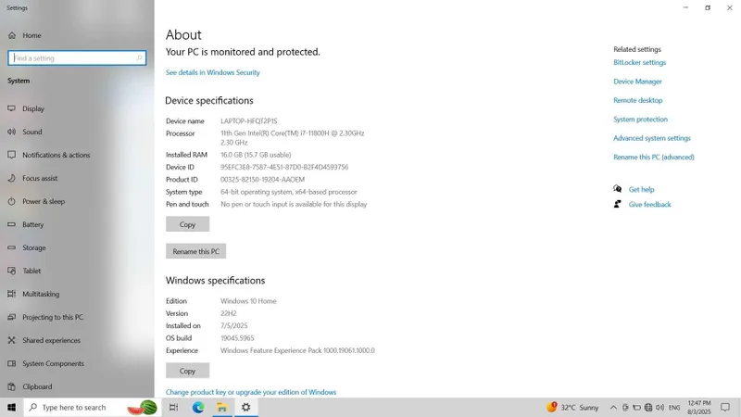Show hidden icons in system tray
This screenshot has width=741, height=417.
point(613,407)
